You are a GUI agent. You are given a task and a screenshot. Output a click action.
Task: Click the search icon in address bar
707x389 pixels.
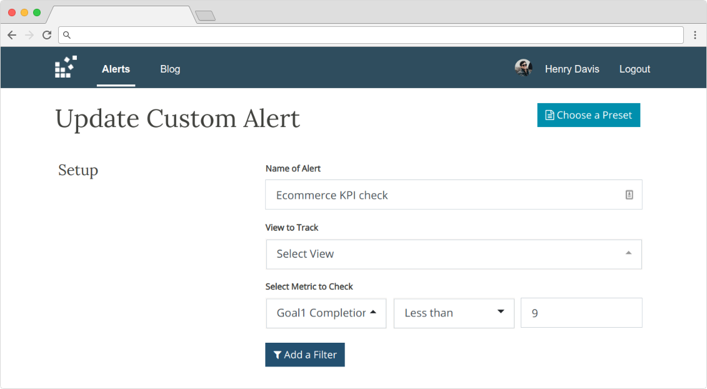(67, 35)
